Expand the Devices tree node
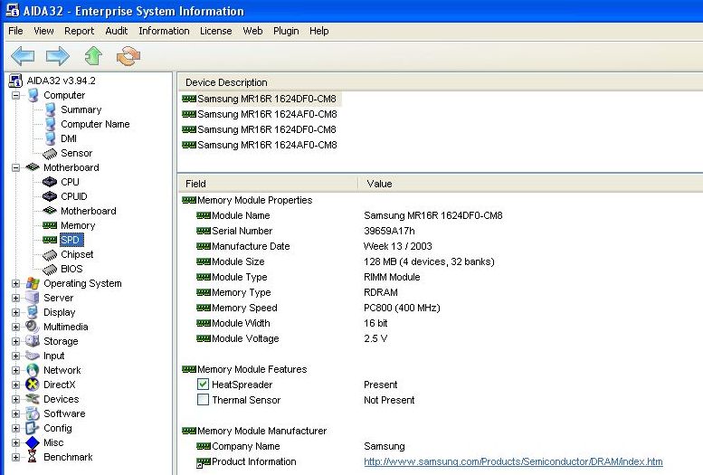This screenshot has width=703, height=475. (x=15, y=399)
